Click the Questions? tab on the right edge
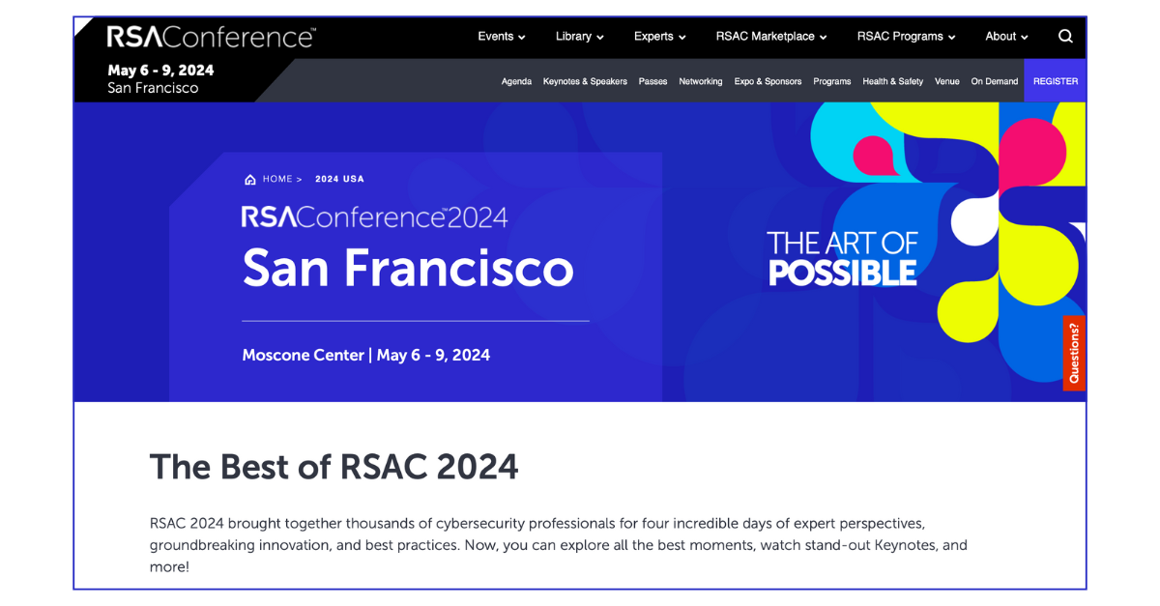This screenshot has height=606, width=1160. [x=1074, y=353]
